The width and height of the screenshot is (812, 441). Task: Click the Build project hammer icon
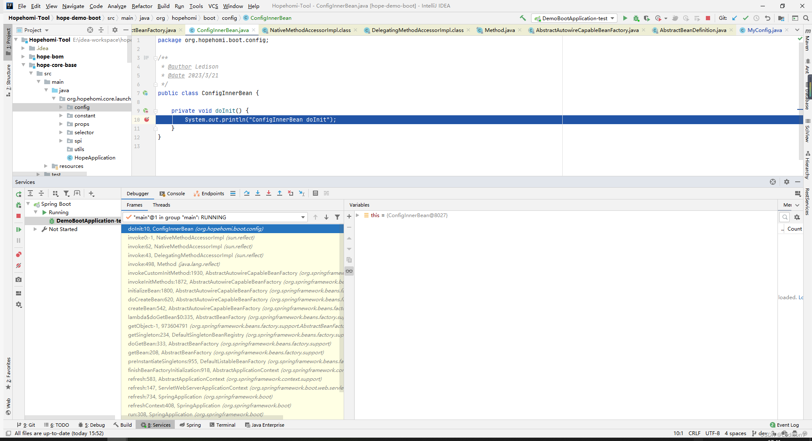coord(523,18)
